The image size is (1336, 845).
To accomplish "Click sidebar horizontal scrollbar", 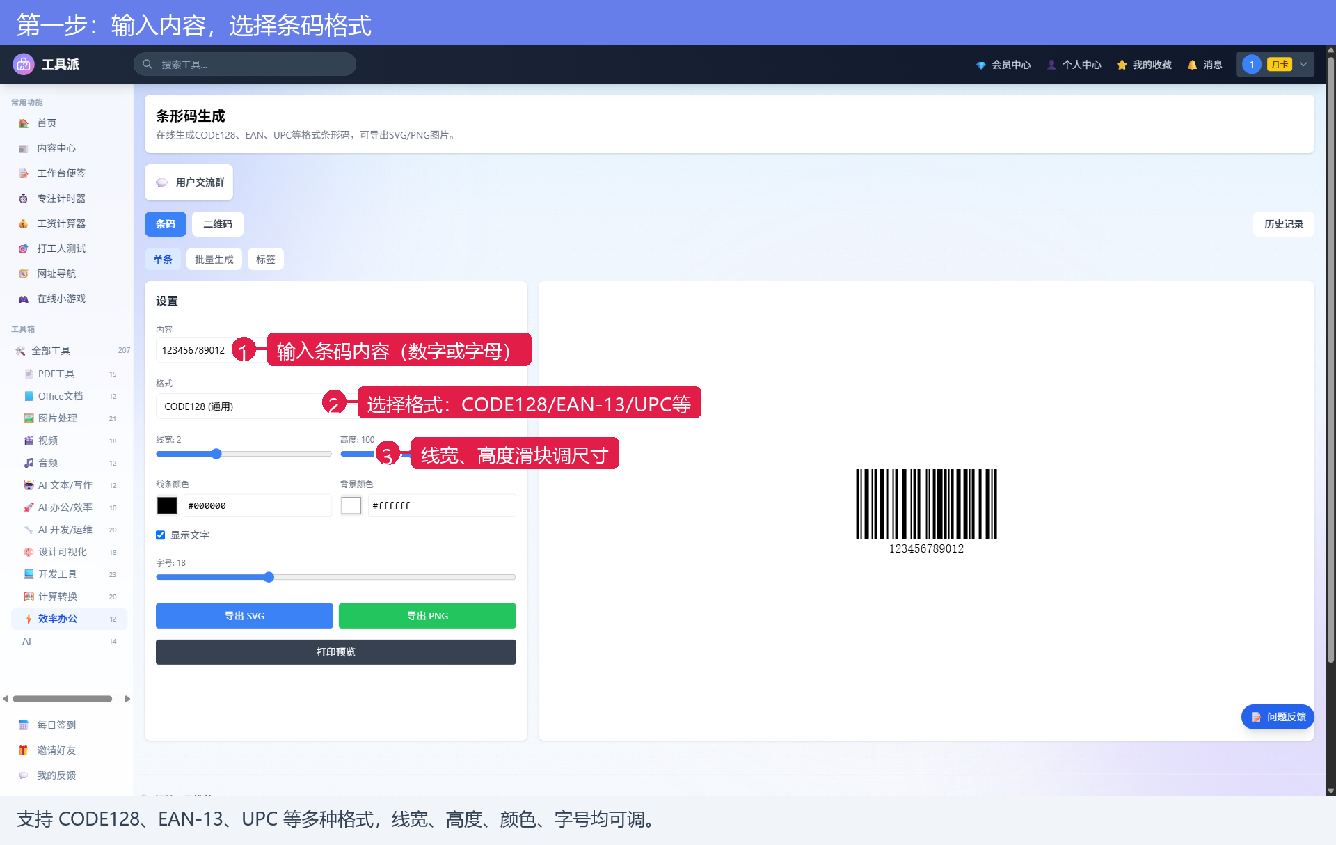I will pyautogui.click(x=63, y=699).
